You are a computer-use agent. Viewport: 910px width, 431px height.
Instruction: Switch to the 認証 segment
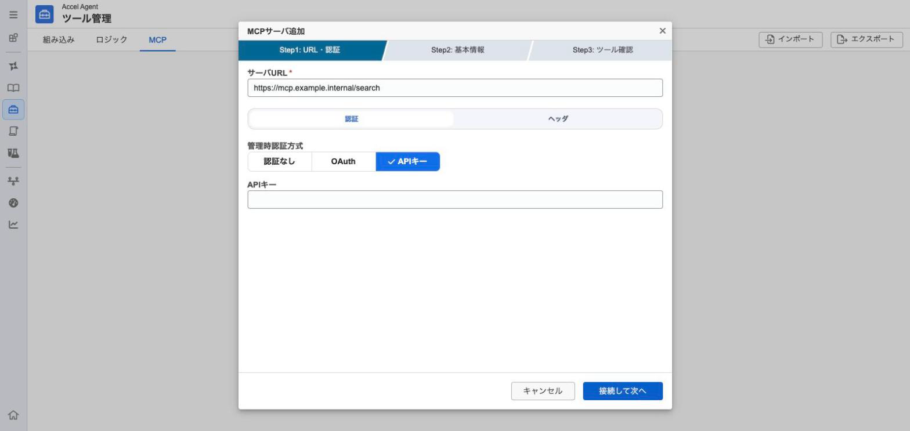click(x=352, y=119)
